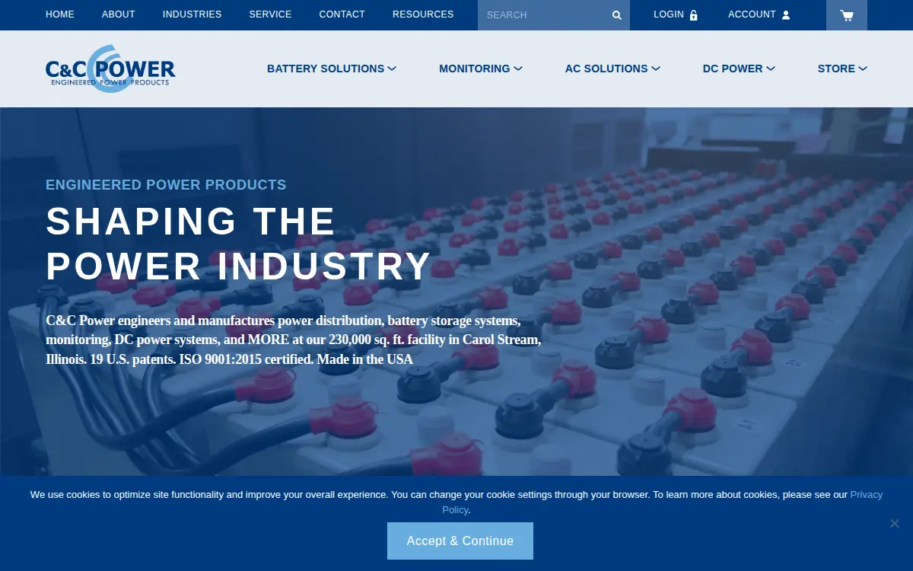Open the Resources menu item
The image size is (913, 571).
pyautogui.click(x=423, y=14)
